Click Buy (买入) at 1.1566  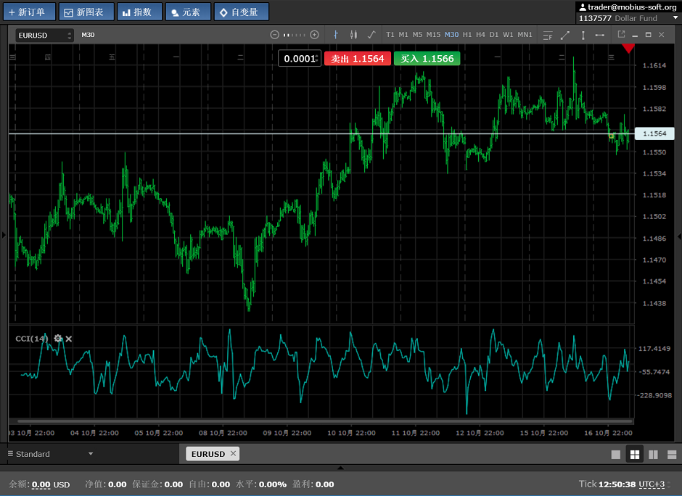click(427, 58)
